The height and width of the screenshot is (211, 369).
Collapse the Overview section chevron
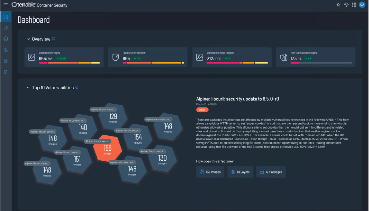[x=28, y=39]
